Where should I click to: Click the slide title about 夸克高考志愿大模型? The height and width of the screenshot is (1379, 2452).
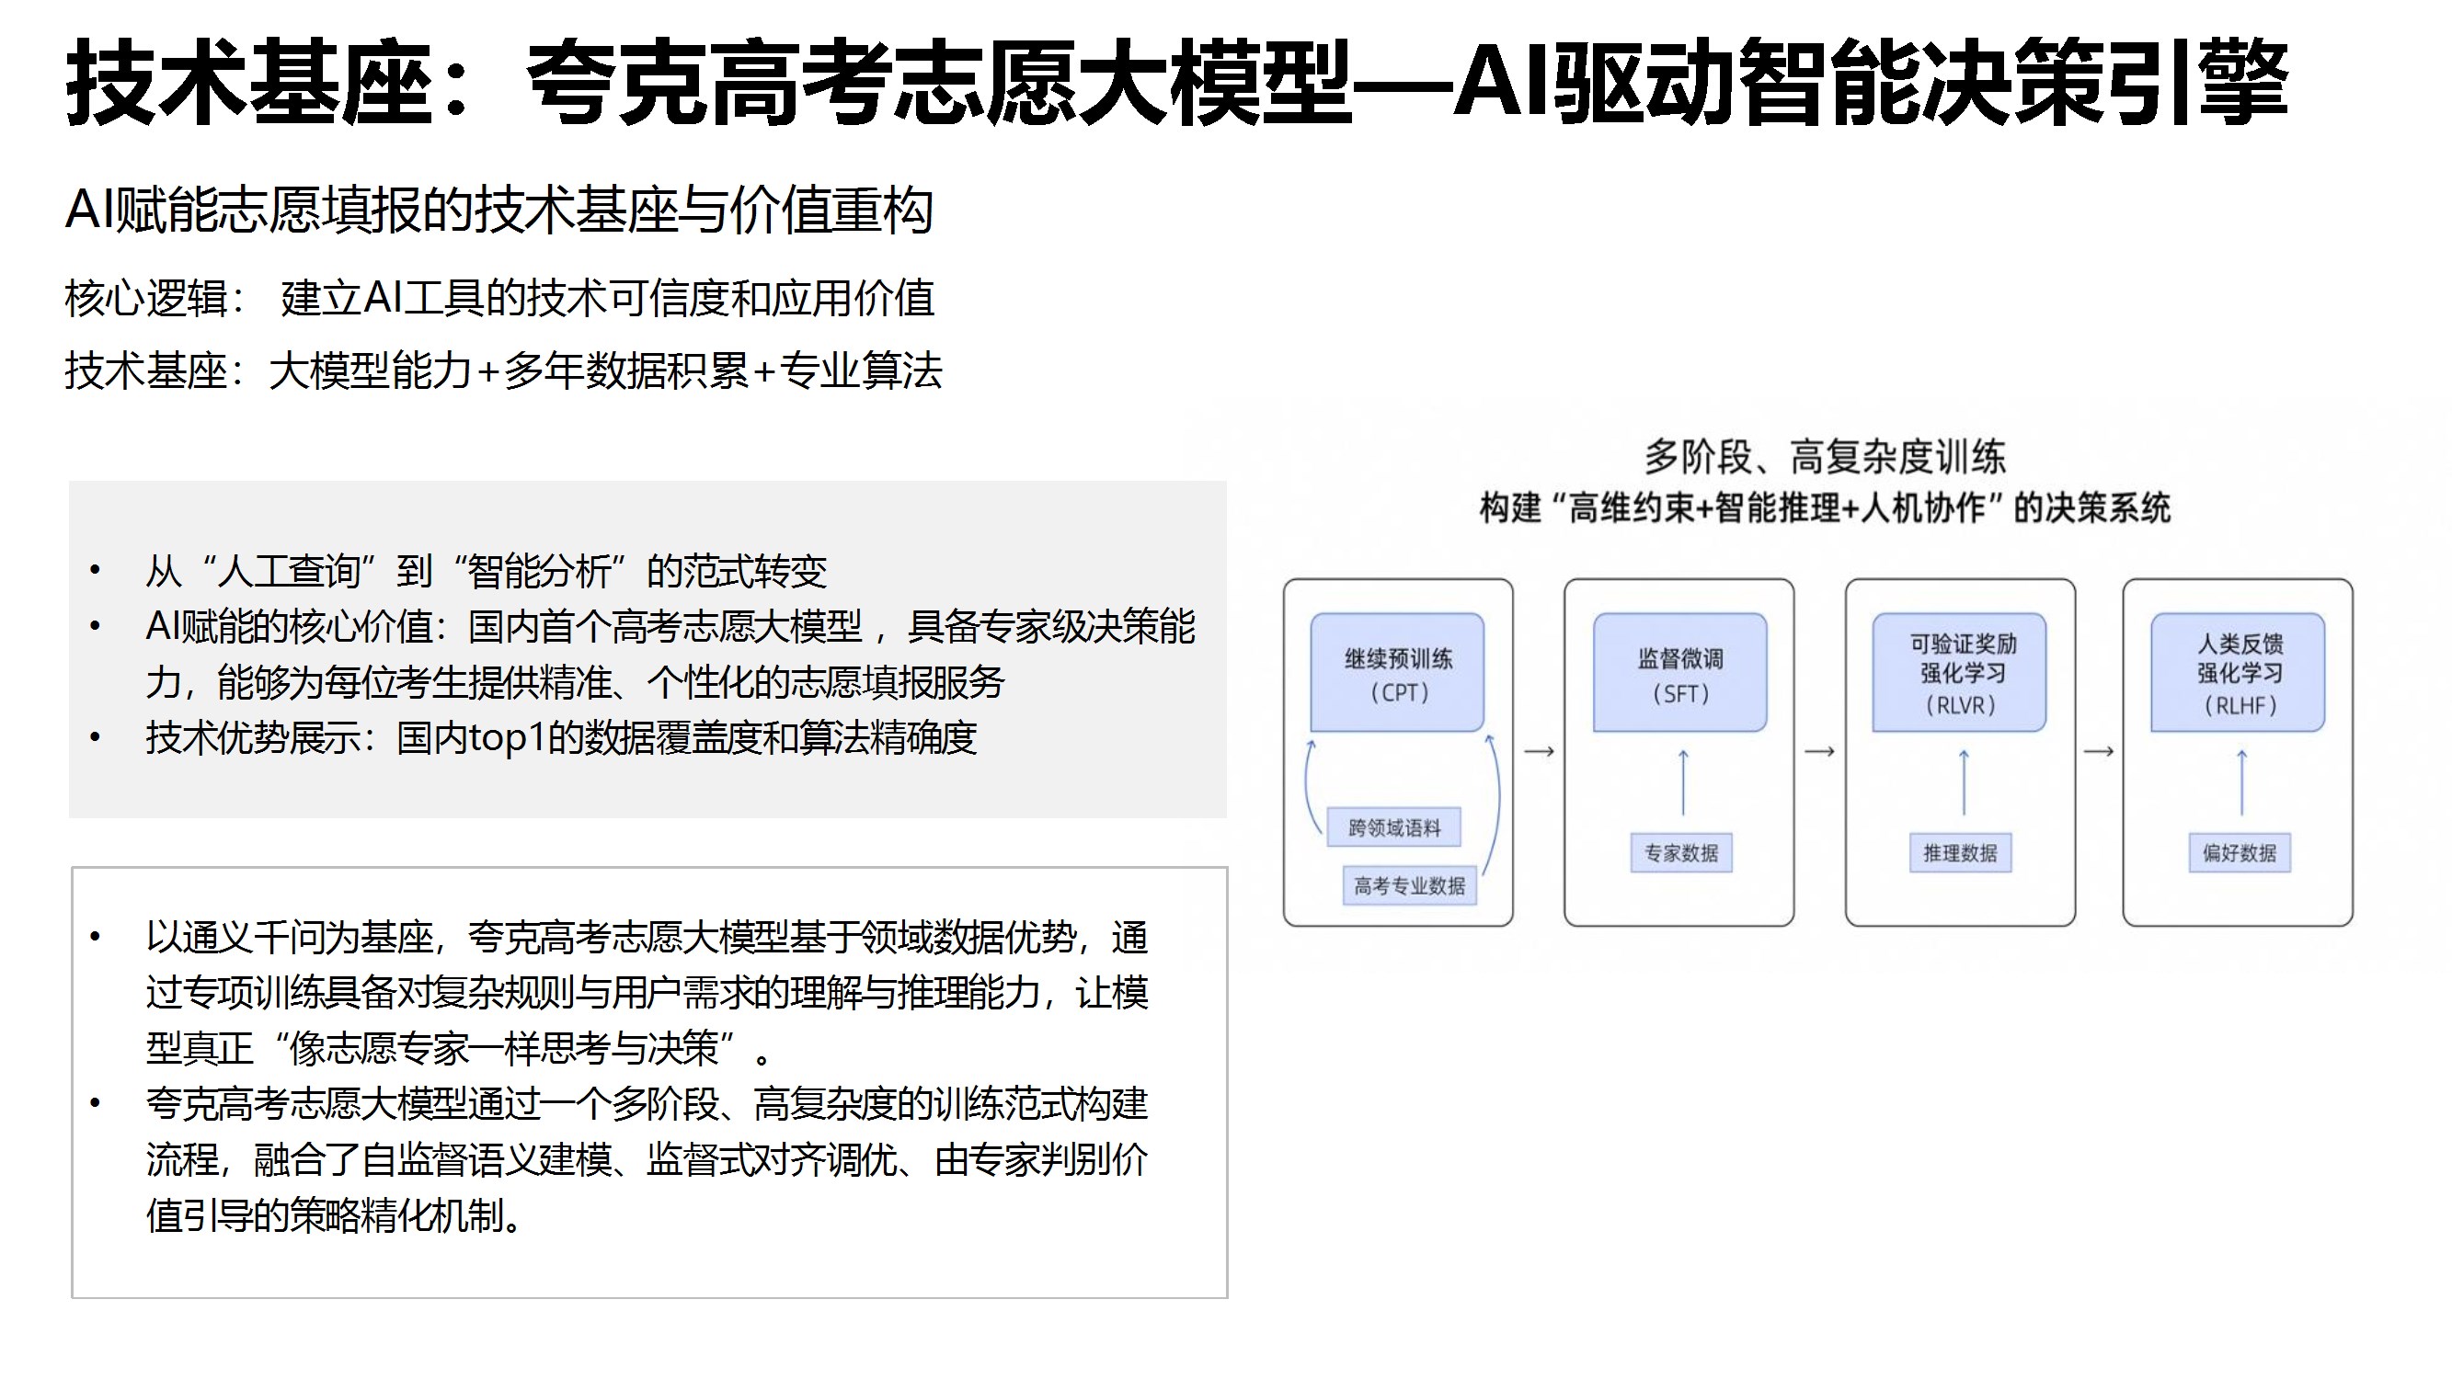(1176, 84)
